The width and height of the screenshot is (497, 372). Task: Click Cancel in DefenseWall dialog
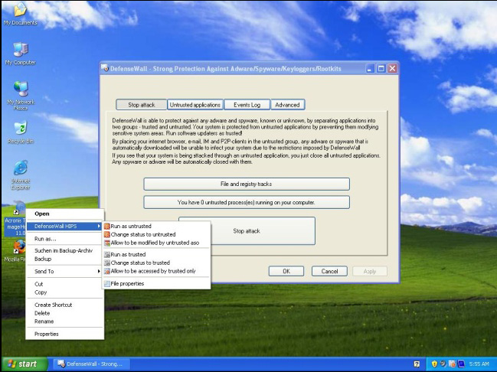(329, 271)
